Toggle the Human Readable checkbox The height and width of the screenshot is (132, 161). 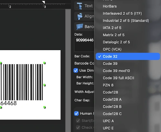click(x=76, y=114)
